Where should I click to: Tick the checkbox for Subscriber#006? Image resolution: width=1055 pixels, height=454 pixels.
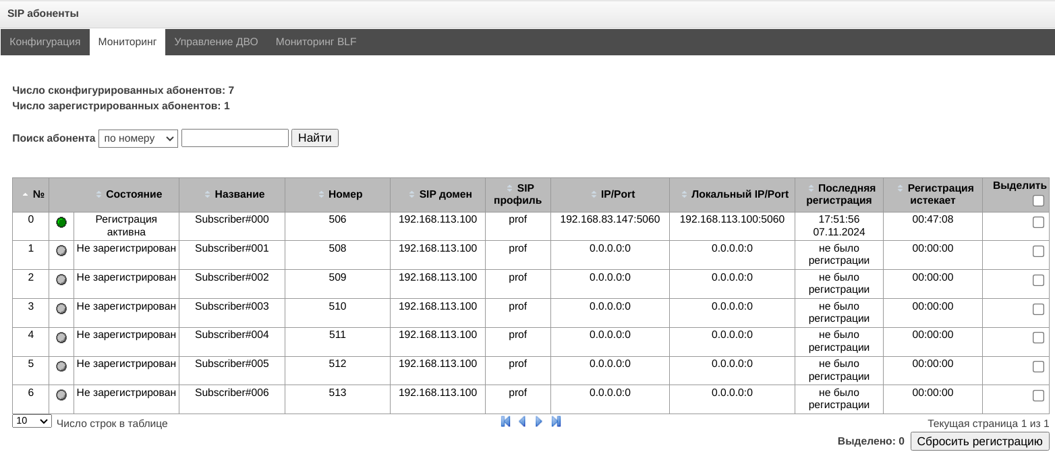[1038, 395]
